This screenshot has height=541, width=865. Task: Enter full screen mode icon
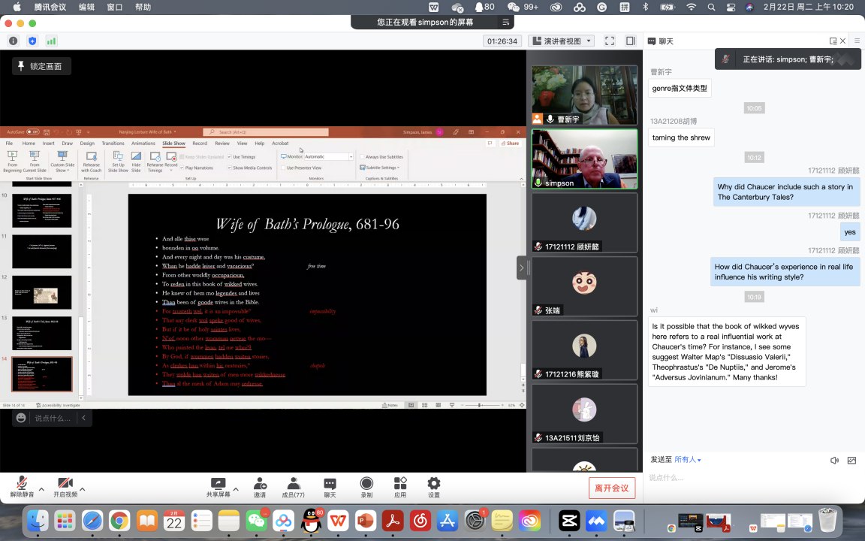click(x=610, y=41)
